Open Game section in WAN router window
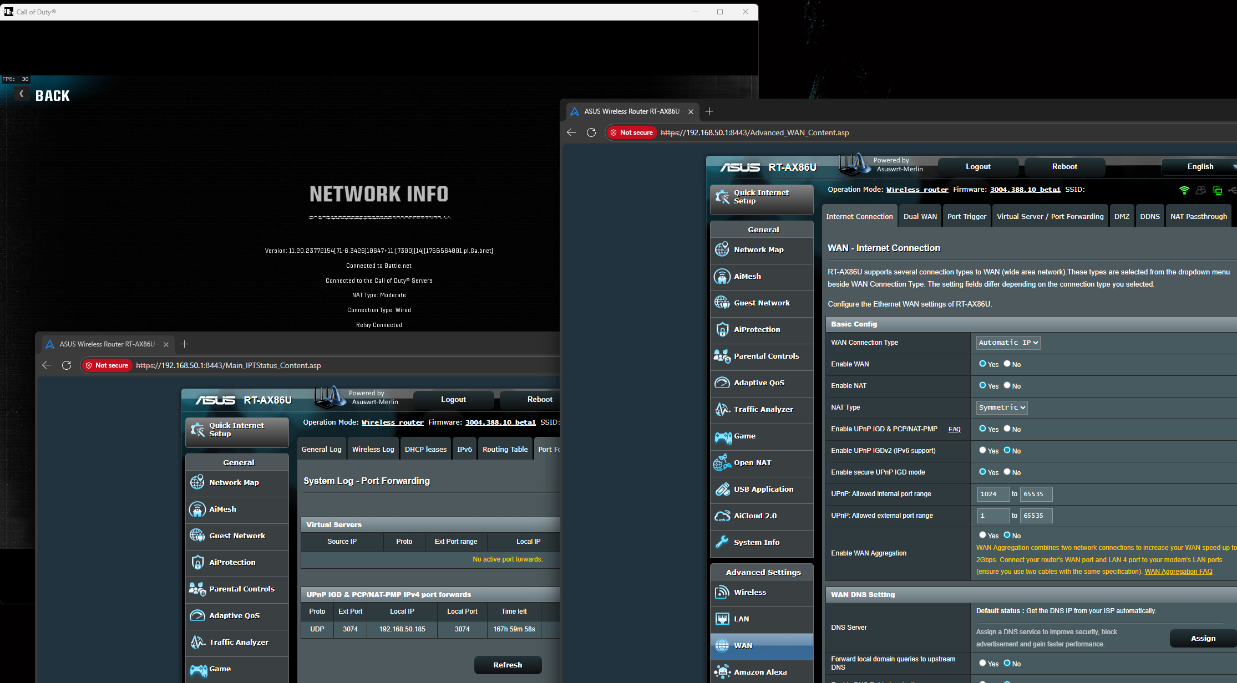 [x=762, y=436]
